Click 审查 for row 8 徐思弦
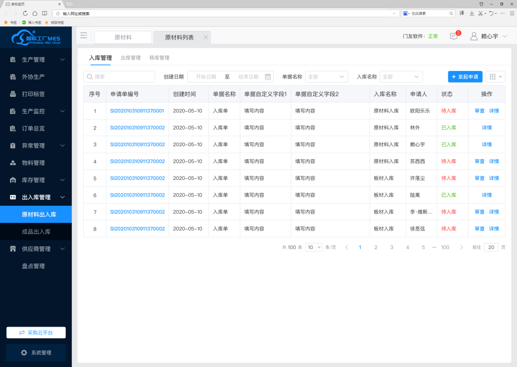Screen dimensions: 517x367 [x=480, y=229]
